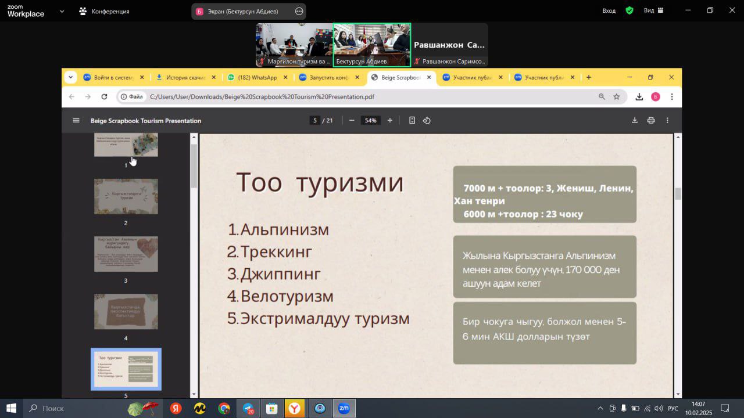The height and width of the screenshot is (418, 744).
Task: Open the browser profile avatar
Action: [x=656, y=97]
